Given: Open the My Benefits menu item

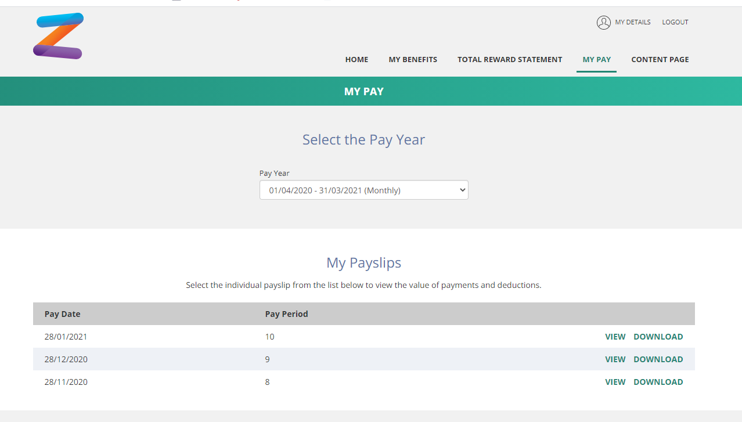Looking at the screenshot, I should click(x=413, y=59).
